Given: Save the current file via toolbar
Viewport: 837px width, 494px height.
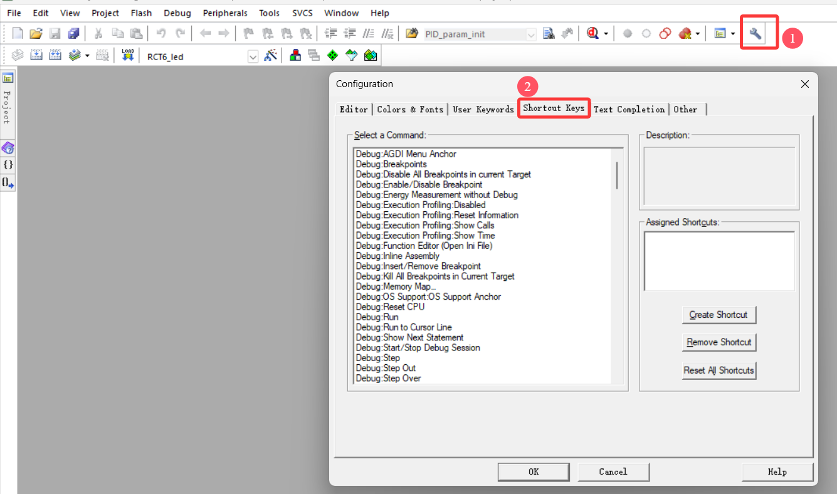Looking at the screenshot, I should pos(55,34).
